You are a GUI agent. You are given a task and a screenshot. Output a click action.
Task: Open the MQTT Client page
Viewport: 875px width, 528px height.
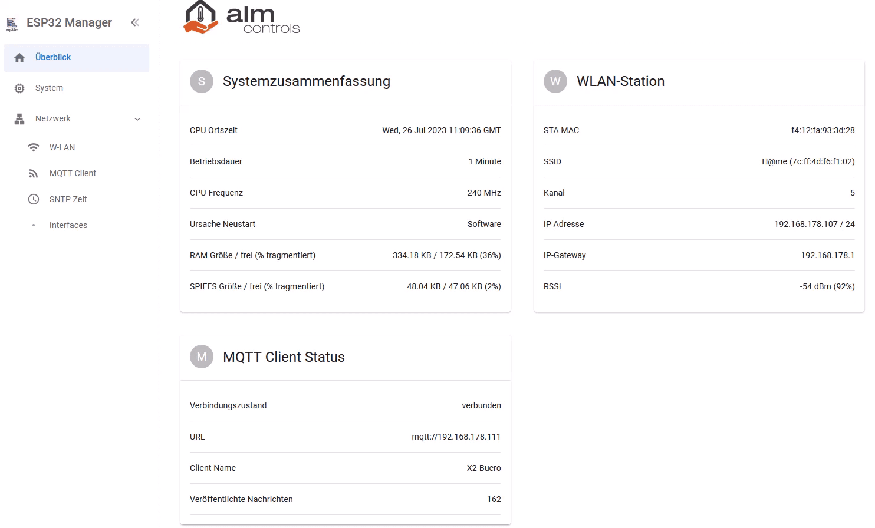77,173
